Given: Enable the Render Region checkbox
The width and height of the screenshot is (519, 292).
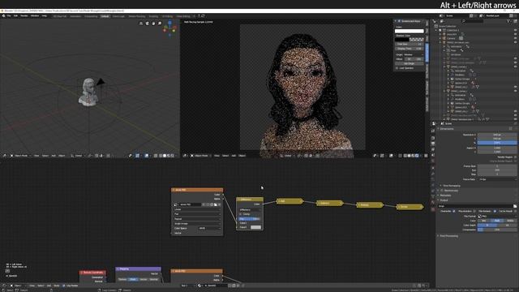Looking at the screenshot, I should pyautogui.click(x=515, y=157).
